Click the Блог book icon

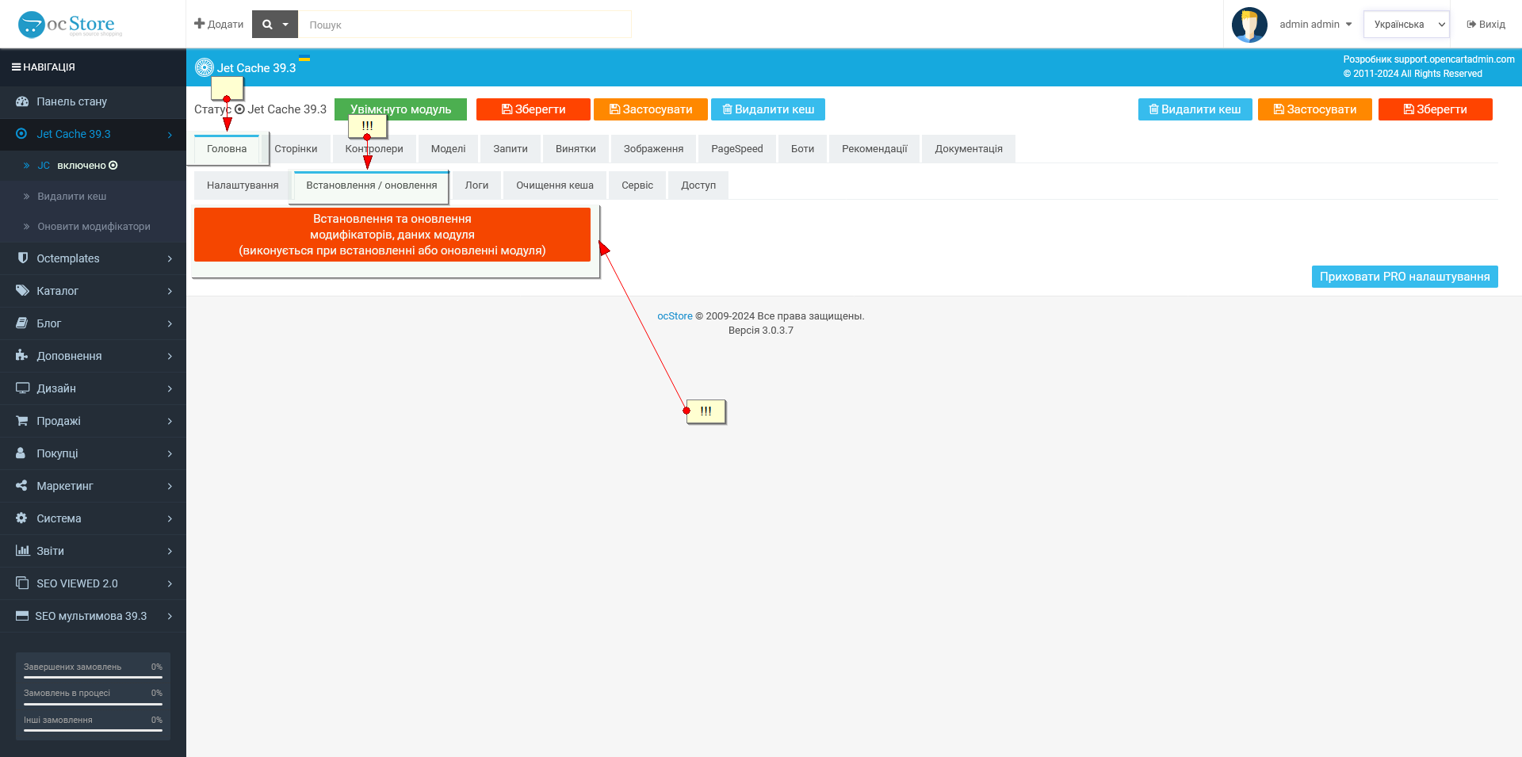point(22,323)
